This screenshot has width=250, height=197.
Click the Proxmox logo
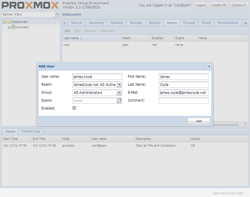[30, 5]
